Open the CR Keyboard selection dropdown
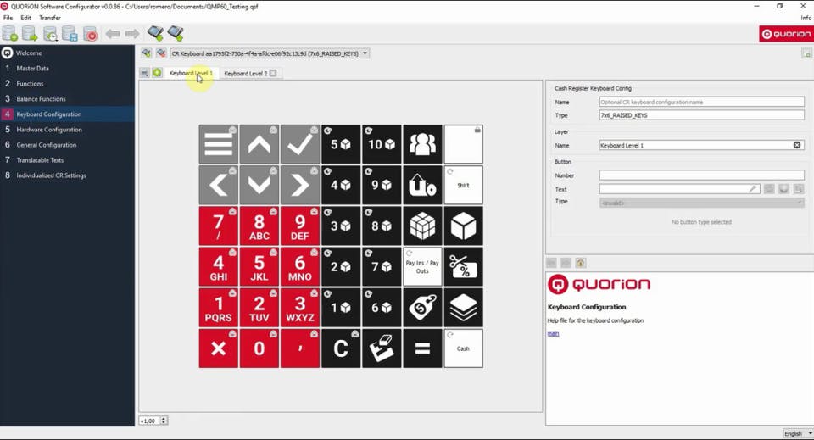814x440 pixels. (270, 53)
